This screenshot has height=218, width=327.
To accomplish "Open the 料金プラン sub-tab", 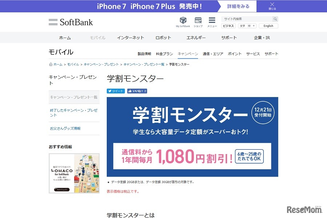I will [x=164, y=54].
